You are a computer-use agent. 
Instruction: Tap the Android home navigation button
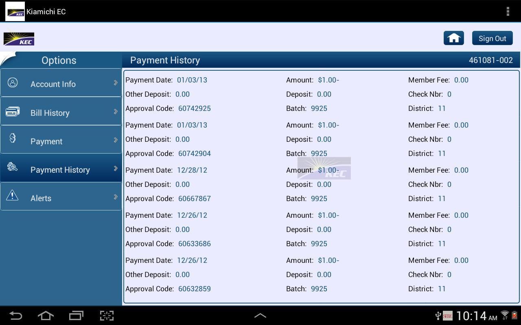[46, 316]
